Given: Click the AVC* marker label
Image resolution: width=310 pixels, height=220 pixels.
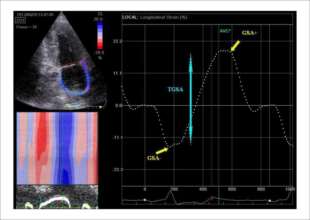Looking at the screenshot, I should [x=225, y=31].
